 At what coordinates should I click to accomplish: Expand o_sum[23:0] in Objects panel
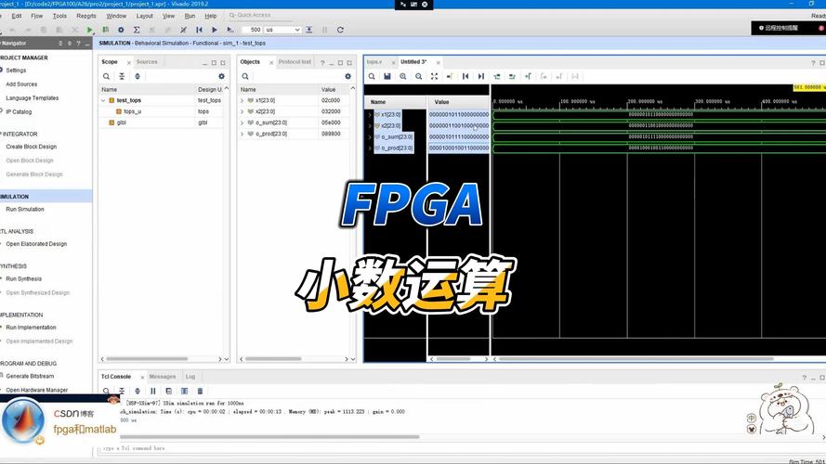pos(242,122)
